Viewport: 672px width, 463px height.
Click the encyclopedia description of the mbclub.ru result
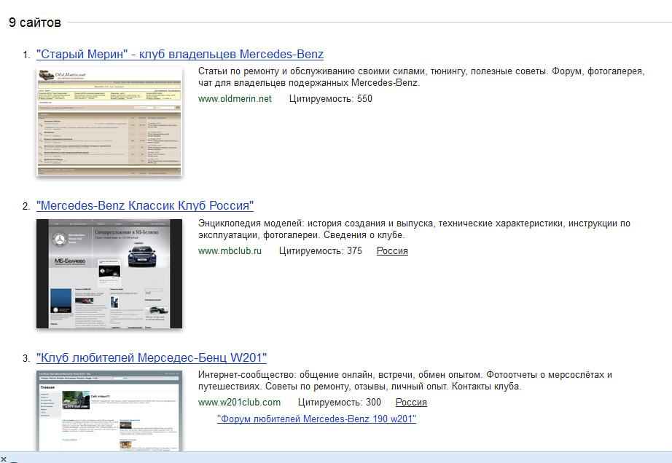click(413, 229)
